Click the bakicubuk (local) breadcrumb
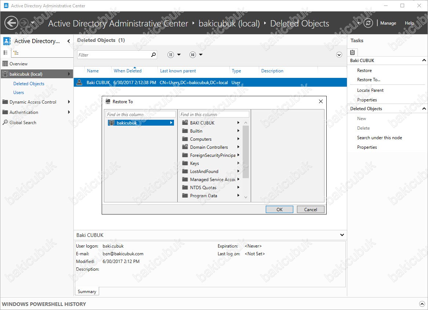The image size is (428, 310). click(229, 24)
